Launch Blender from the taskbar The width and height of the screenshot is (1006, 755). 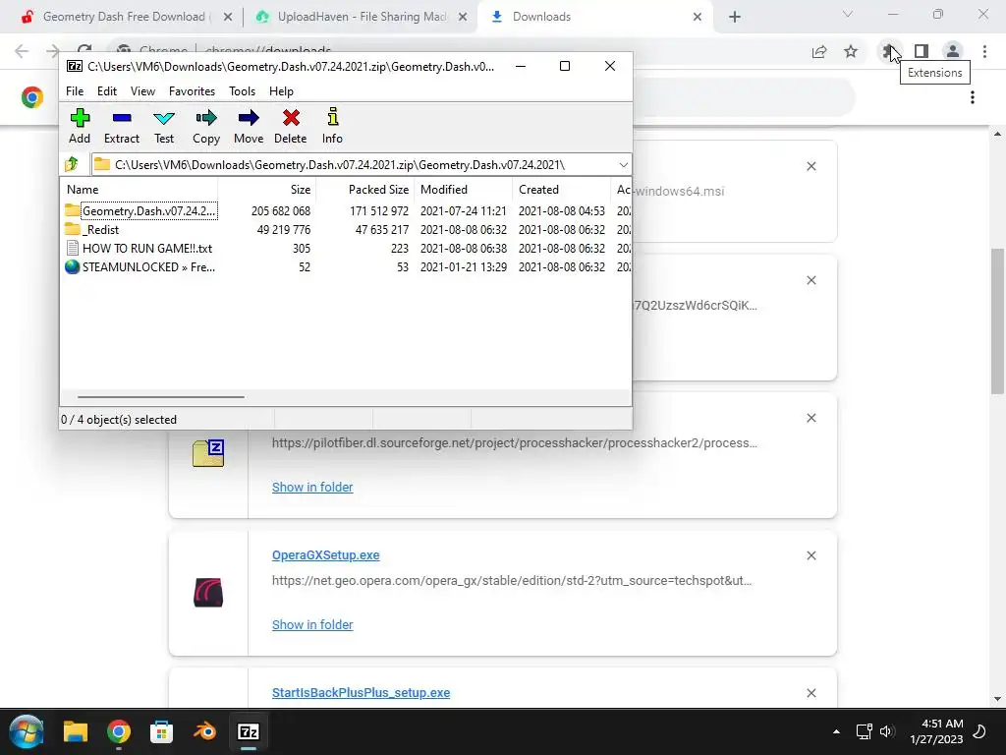pos(204,731)
